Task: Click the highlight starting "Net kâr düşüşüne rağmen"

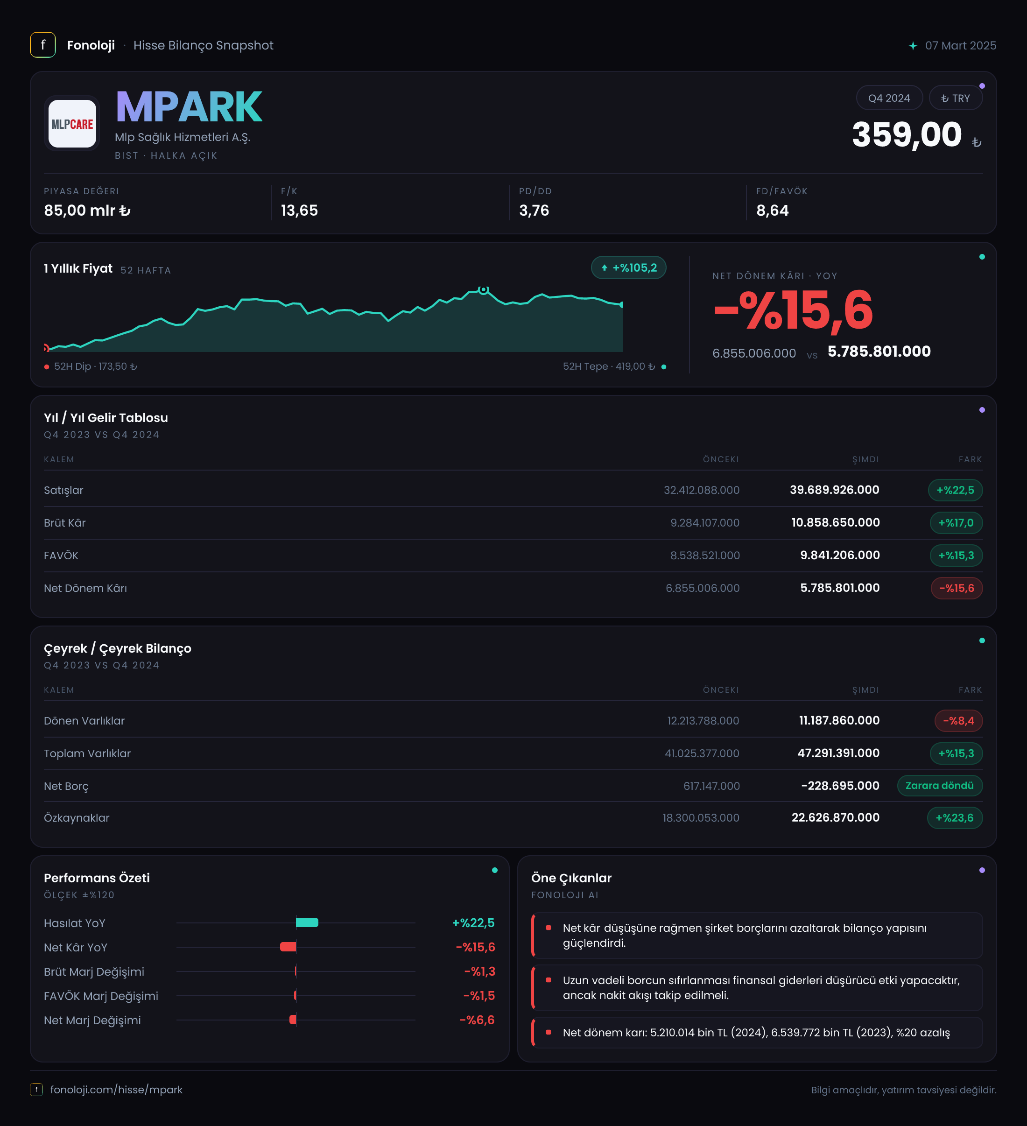Action: pyautogui.click(x=757, y=936)
